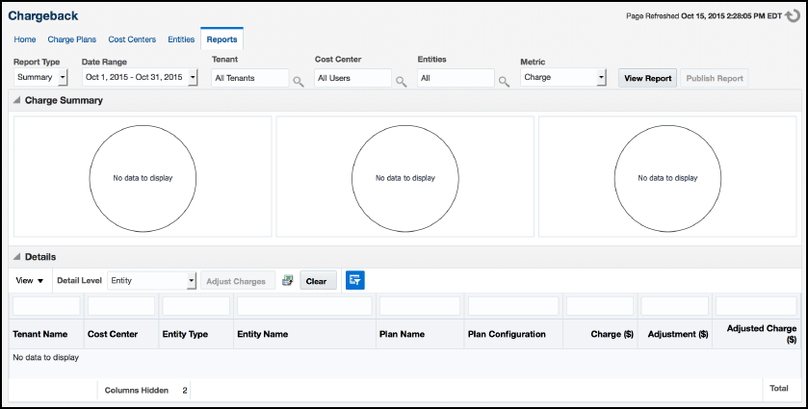This screenshot has height=409, width=808.
Task: Refresh the page using the refresh icon
Action: coord(792,16)
